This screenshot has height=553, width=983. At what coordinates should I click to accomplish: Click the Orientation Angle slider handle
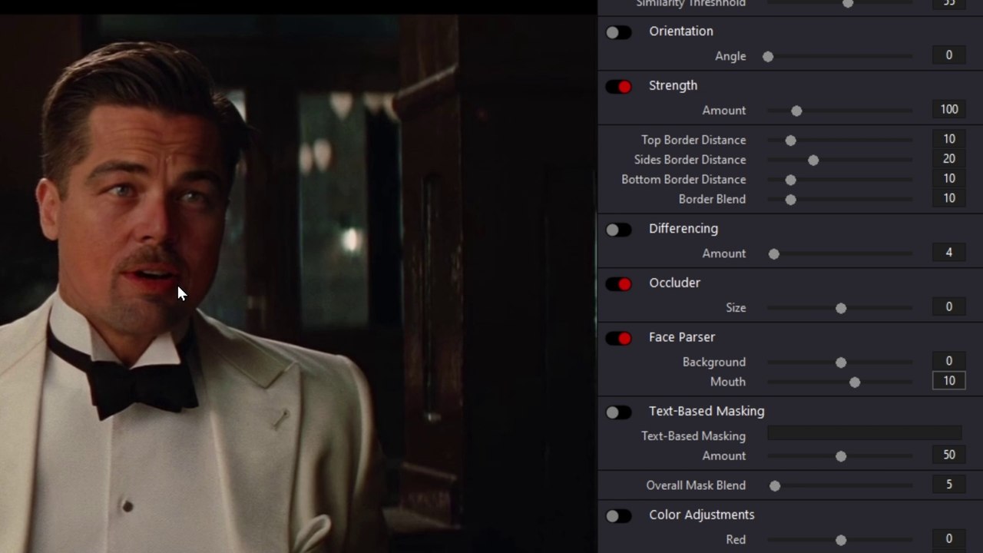(768, 57)
